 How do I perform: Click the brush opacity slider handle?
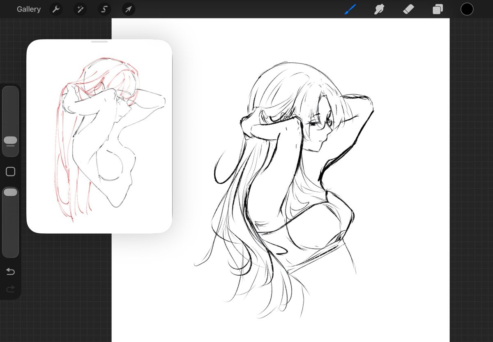click(x=10, y=192)
